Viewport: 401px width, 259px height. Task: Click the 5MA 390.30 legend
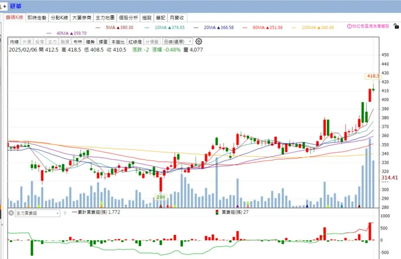coord(114,27)
